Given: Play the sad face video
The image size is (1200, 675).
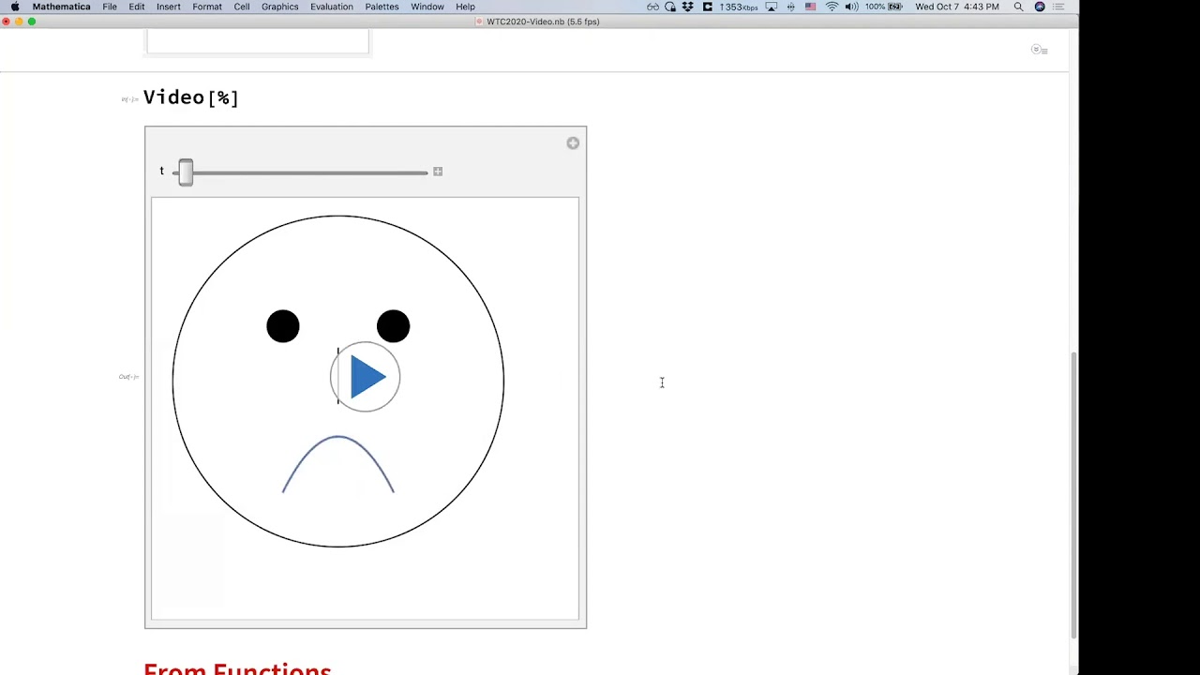Looking at the screenshot, I should (365, 377).
